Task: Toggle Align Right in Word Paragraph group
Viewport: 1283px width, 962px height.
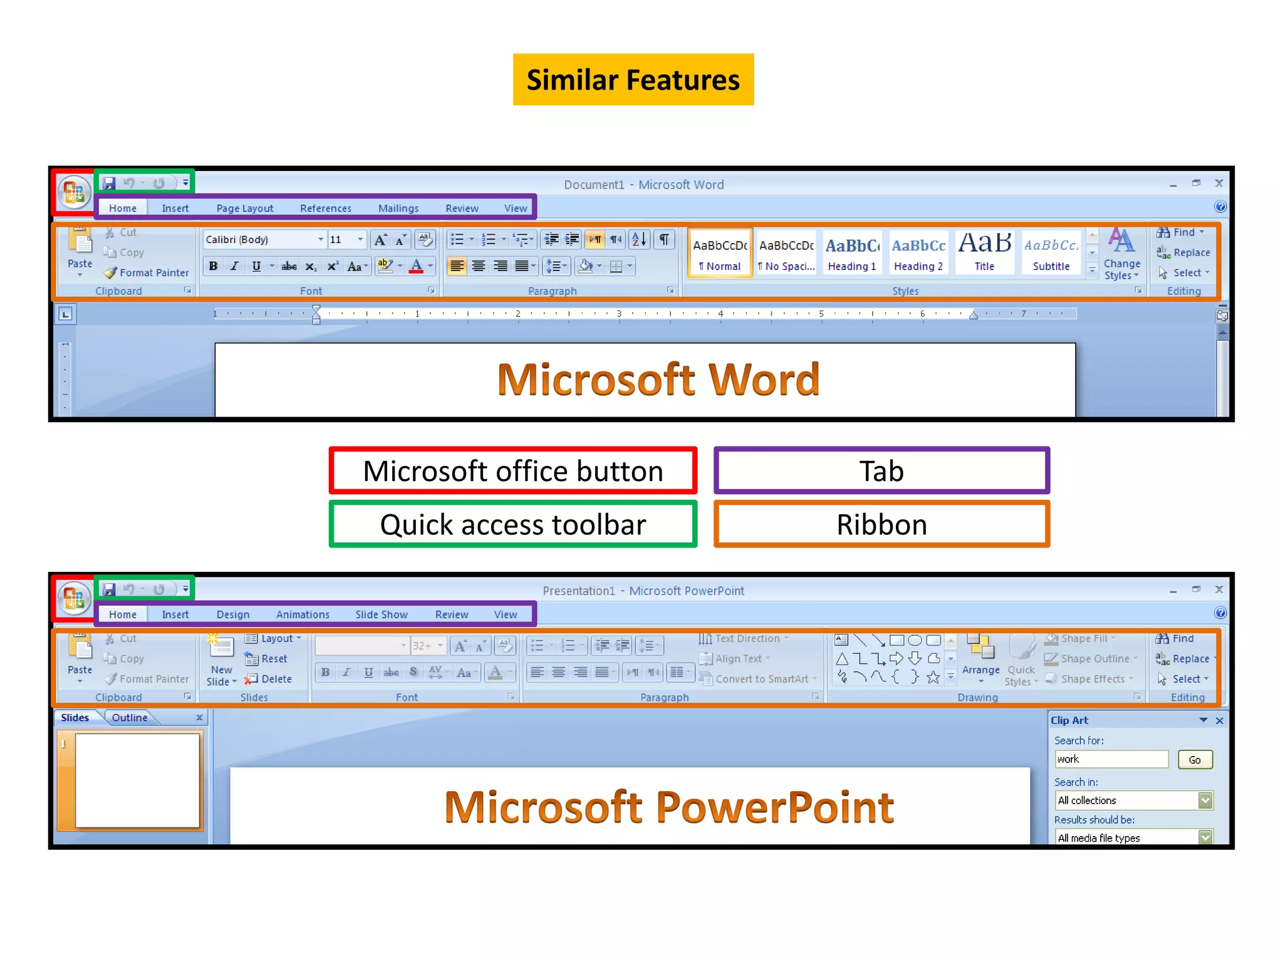Action: coord(501,266)
